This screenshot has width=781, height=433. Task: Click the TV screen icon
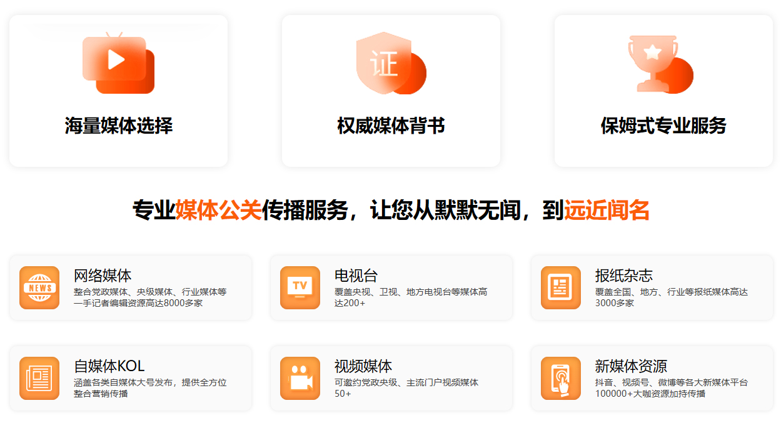(x=300, y=287)
